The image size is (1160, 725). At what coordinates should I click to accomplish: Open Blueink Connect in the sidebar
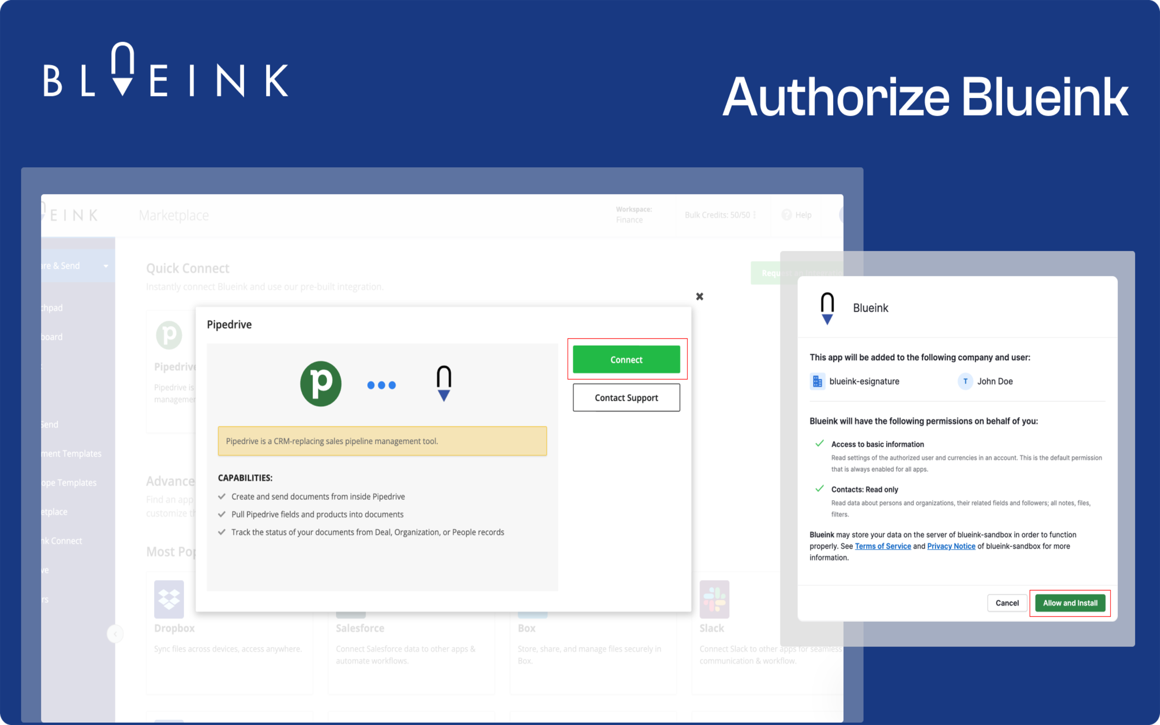click(x=62, y=541)
